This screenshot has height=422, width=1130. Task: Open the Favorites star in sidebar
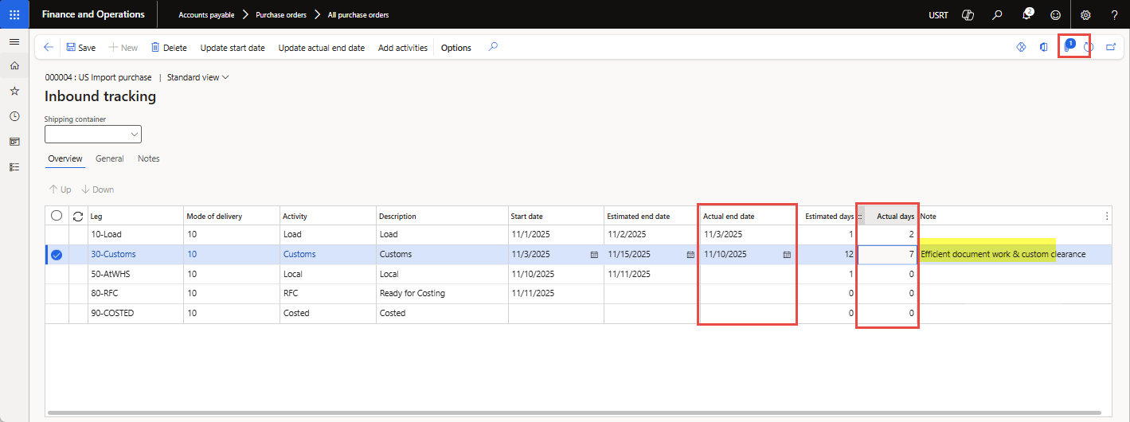[x=14, y=91]
